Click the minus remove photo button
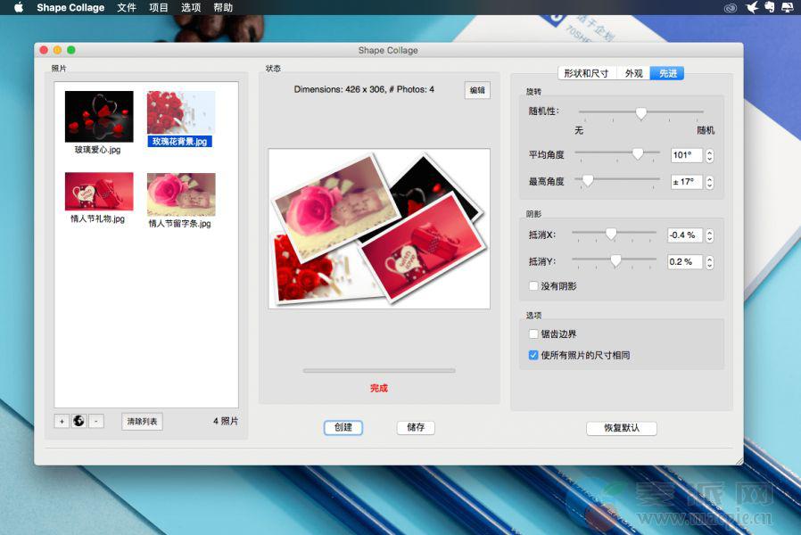The height and width of the screenshot is (535, 801). [x=96, y=421]
